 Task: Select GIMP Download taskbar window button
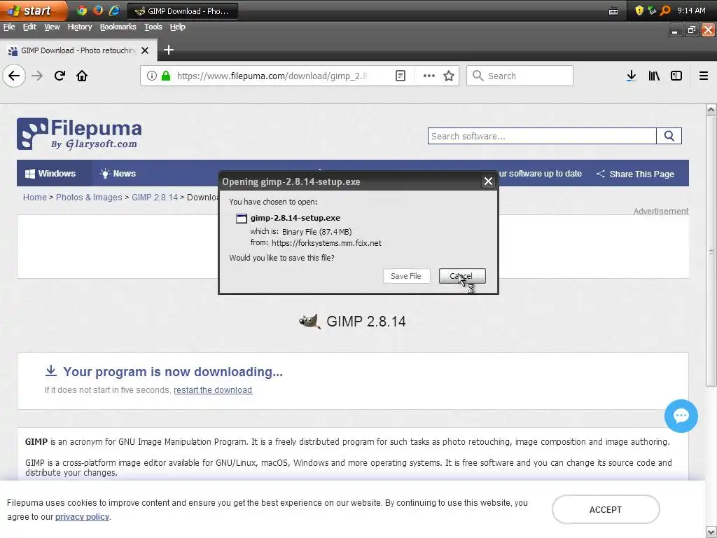(x=183, y=11)
